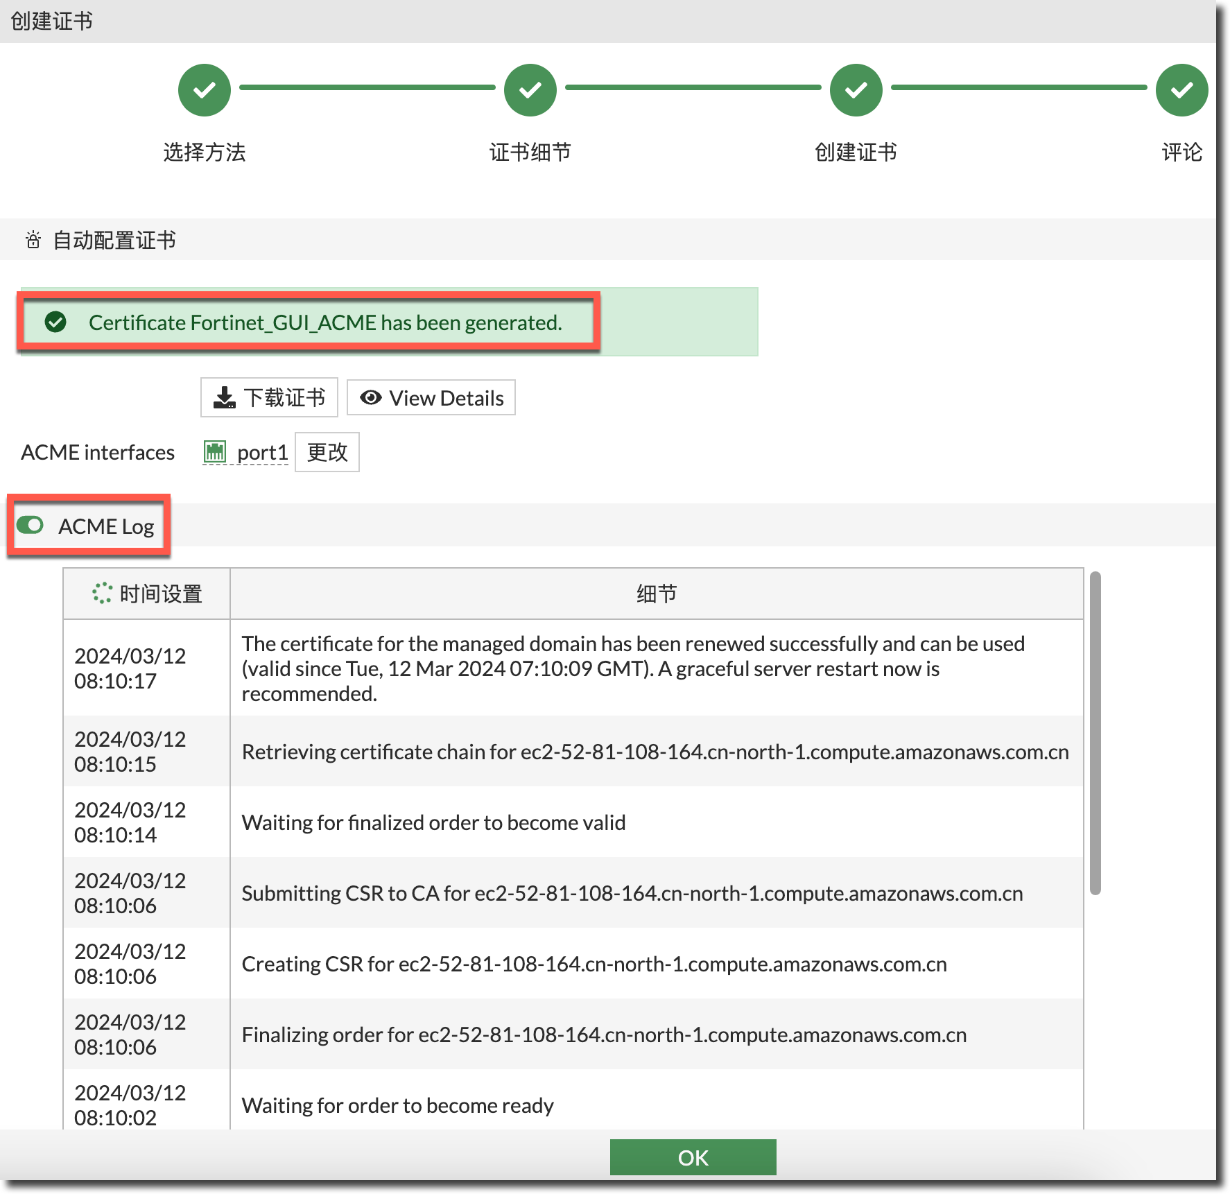Click the 选择方法 step checkmark icon

[x=205, y=90]
